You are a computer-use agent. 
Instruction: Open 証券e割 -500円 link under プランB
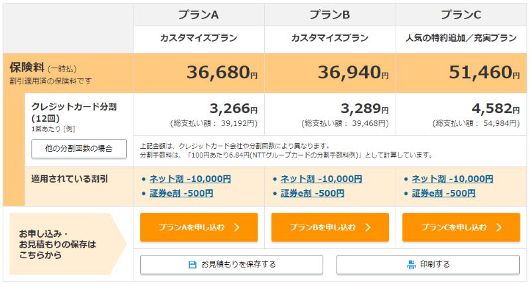point(312,193)
